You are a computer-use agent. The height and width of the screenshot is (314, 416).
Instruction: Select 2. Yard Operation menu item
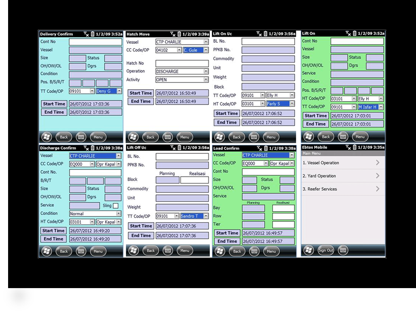pyautogui.click(x=342, y=176)
